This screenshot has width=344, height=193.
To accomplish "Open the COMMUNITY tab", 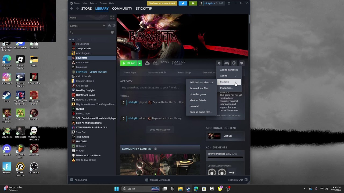I will 122,9.
